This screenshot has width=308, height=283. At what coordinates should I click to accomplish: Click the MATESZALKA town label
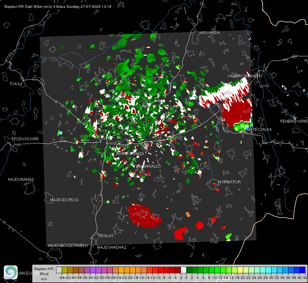[x=259, y=130]
